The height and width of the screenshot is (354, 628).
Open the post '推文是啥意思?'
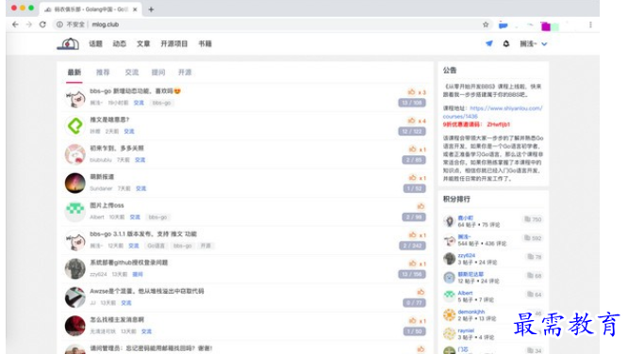pos(109,120)
